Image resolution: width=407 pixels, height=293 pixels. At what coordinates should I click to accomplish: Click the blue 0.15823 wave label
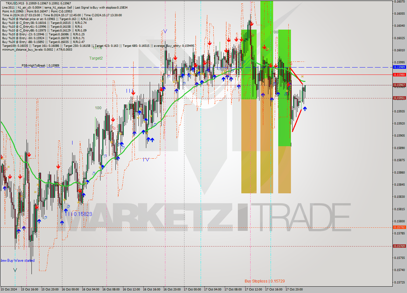83,214
